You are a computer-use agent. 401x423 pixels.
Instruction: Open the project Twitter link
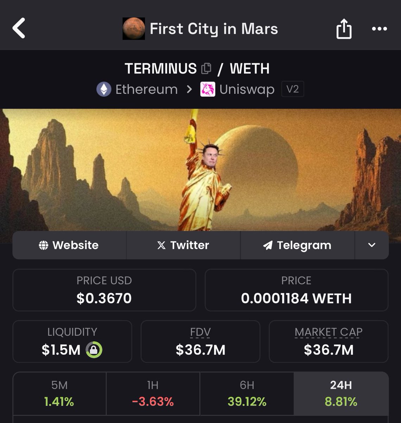click(x=183, y=245)
